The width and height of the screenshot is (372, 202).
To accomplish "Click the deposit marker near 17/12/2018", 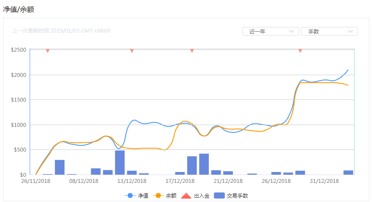I will (x=192, y=51).
